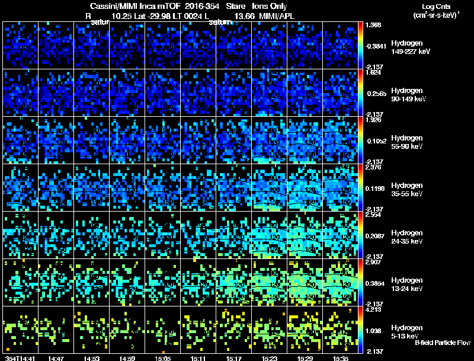
Task: Click the 'Hydrogen 5-13 keV' row label
Action: pyautogui.click(x=407, y=332)
